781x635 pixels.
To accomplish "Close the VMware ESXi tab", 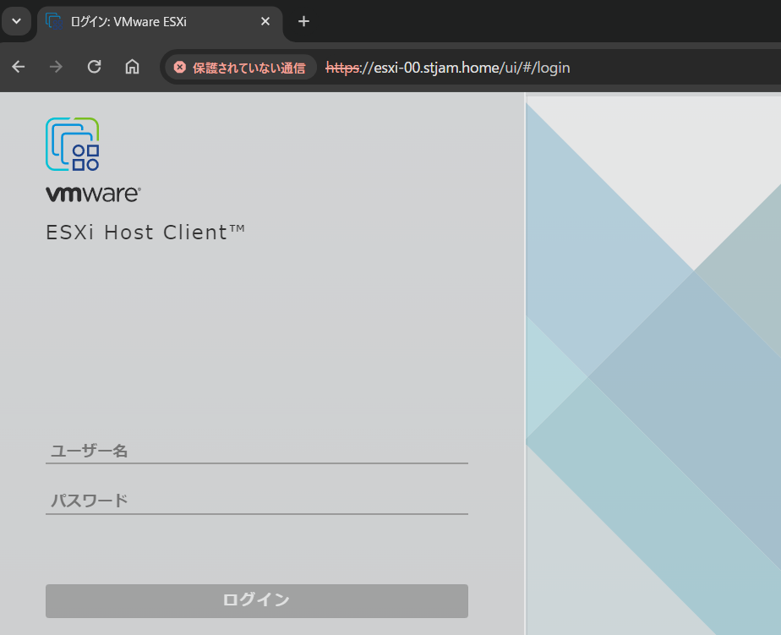I will [x=265, y=21].
